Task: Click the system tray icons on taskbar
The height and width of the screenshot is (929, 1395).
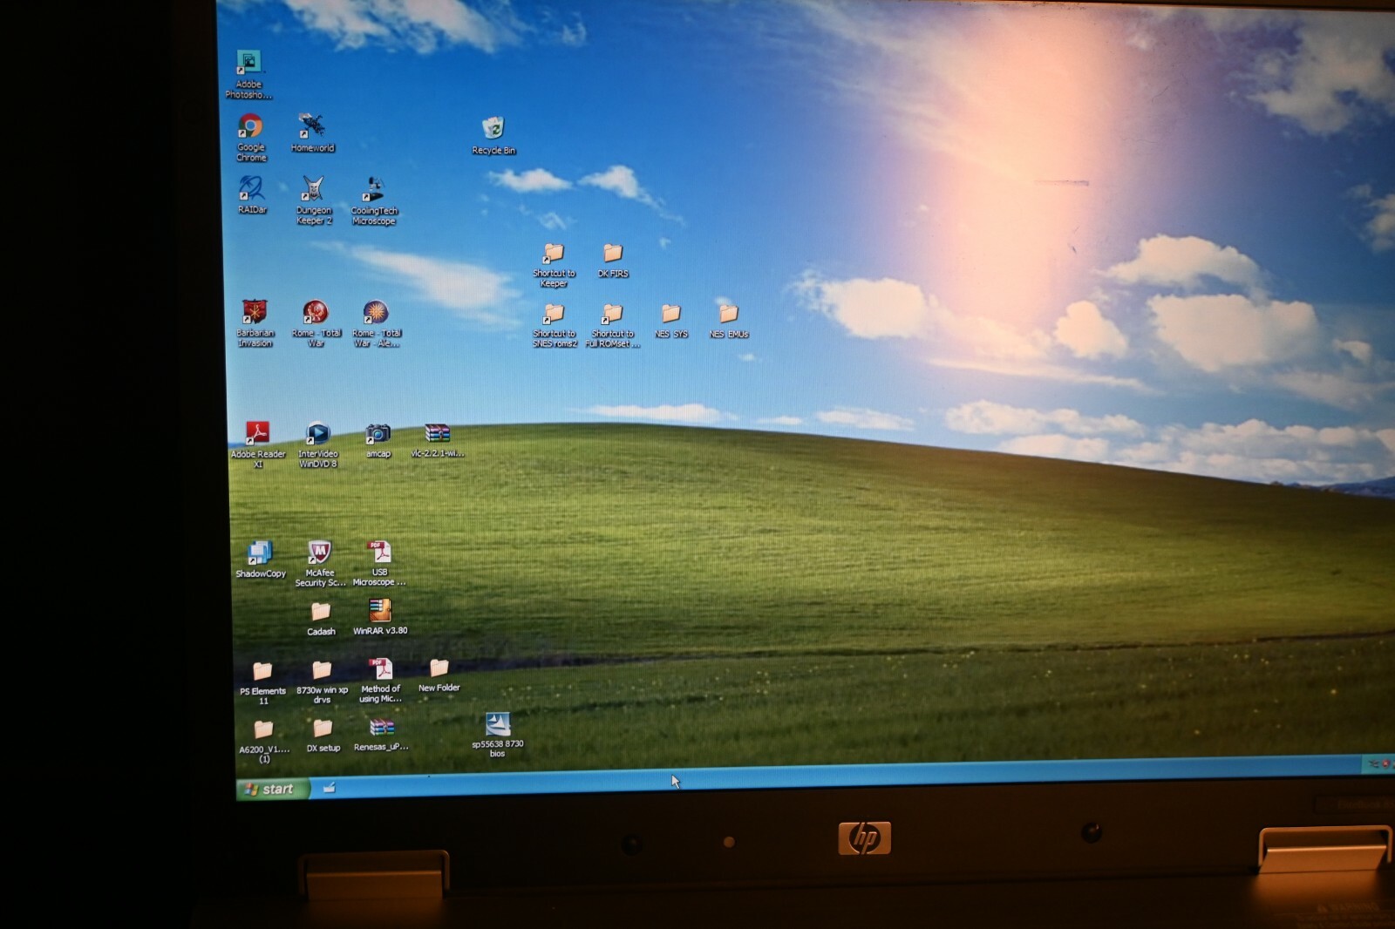Action: [x=1378, y=764]
